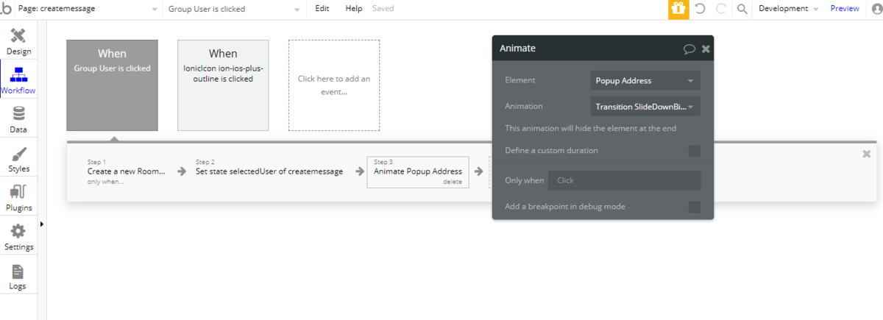This screenshot has height=320, width=883.
Task: Open the Edit menu
Action: 322,9
